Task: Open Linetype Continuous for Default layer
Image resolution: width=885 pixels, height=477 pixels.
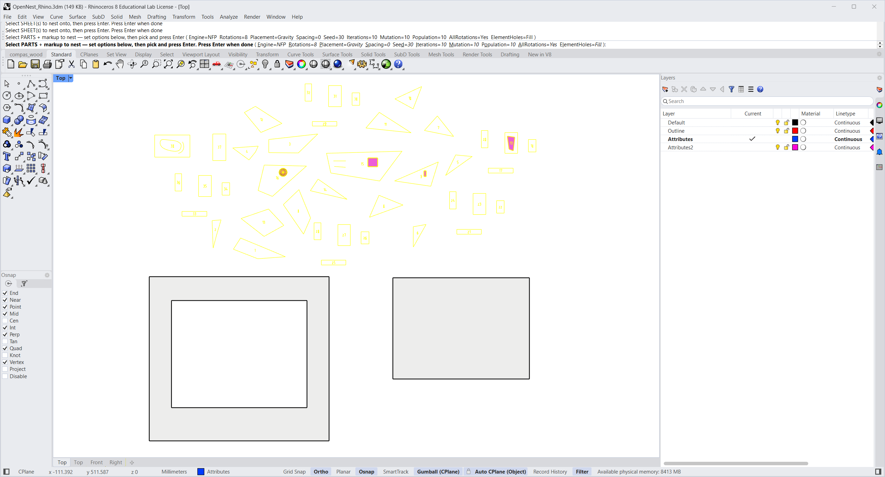Action: [847, 123]
